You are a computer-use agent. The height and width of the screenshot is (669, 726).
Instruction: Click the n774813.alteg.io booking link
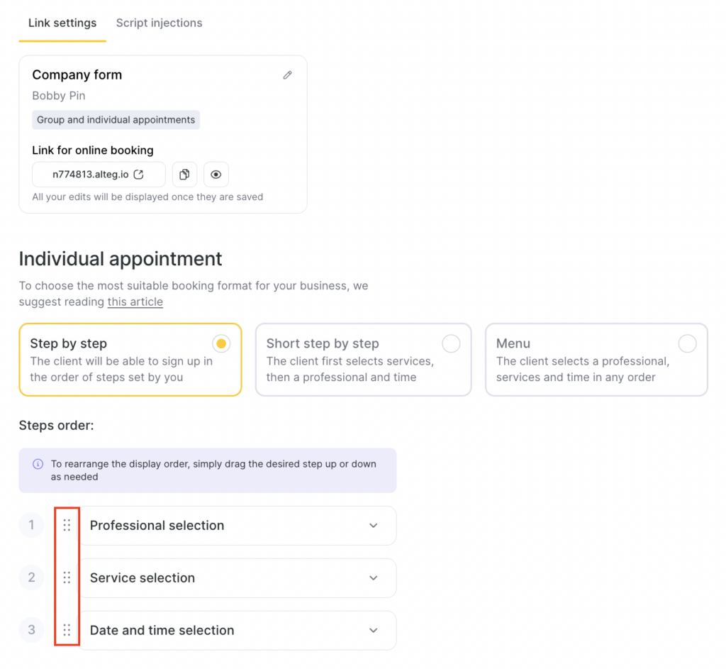coord(90,175)
